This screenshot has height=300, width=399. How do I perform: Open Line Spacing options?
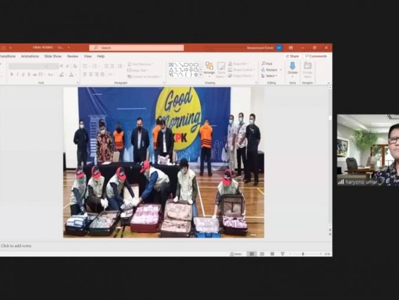pos(121,66)
